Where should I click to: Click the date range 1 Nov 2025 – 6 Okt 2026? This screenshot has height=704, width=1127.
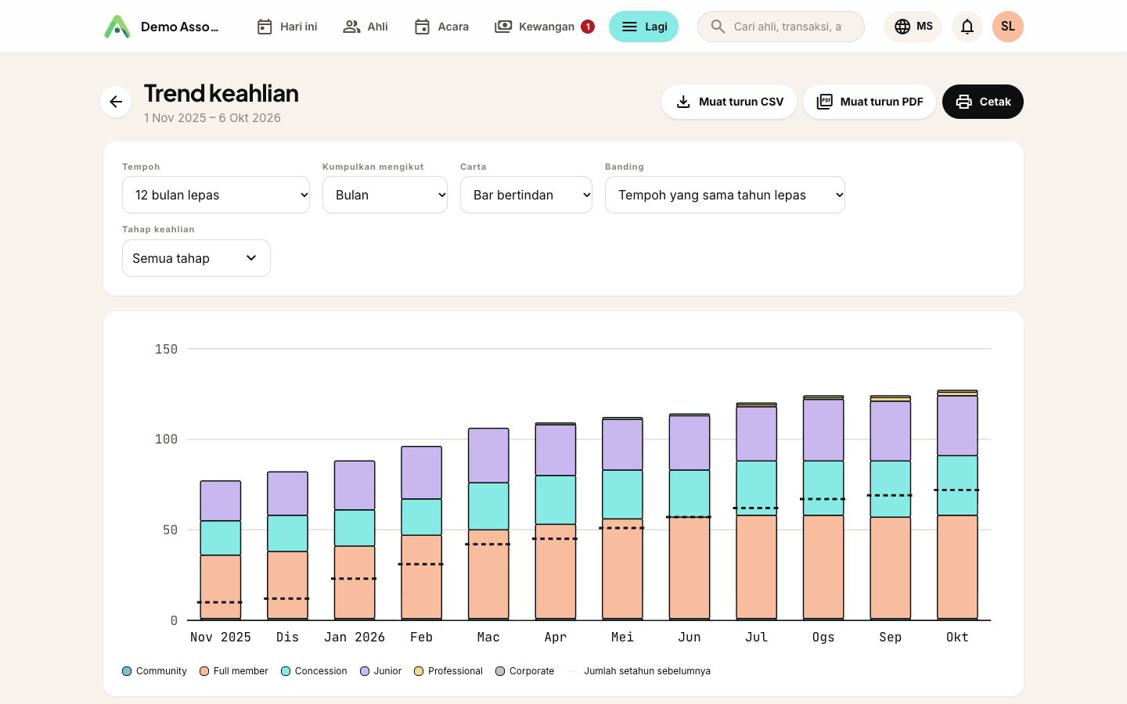[212, 118]
